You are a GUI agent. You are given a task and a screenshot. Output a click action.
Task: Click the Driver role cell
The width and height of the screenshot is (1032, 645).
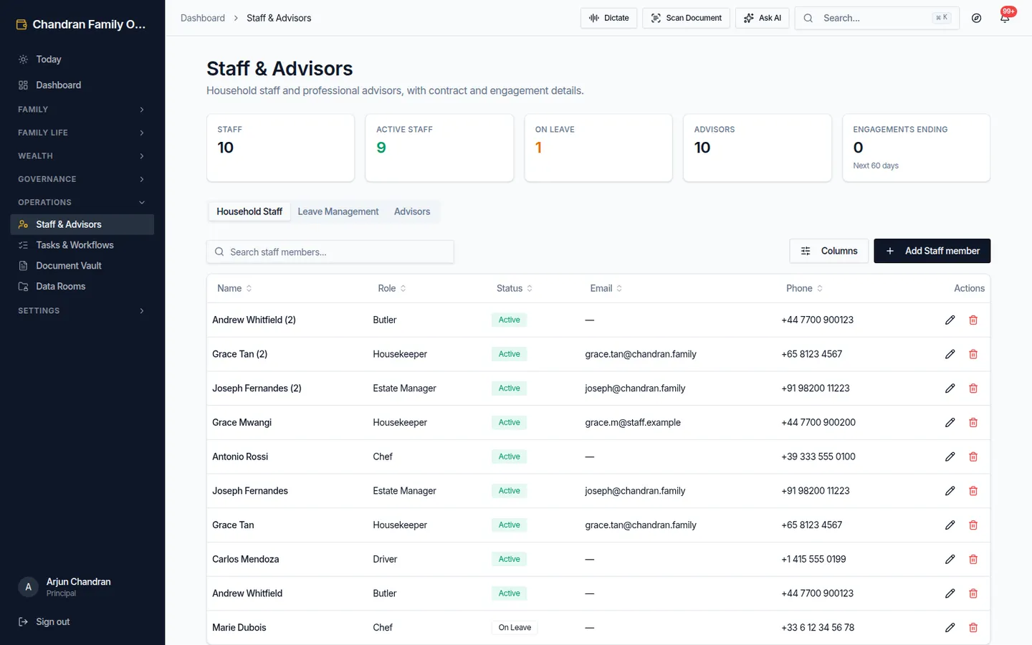coord(385,559)
